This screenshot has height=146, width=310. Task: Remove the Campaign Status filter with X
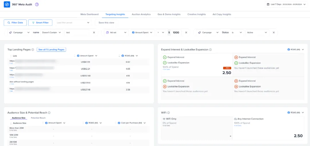(x=274, y=33)
